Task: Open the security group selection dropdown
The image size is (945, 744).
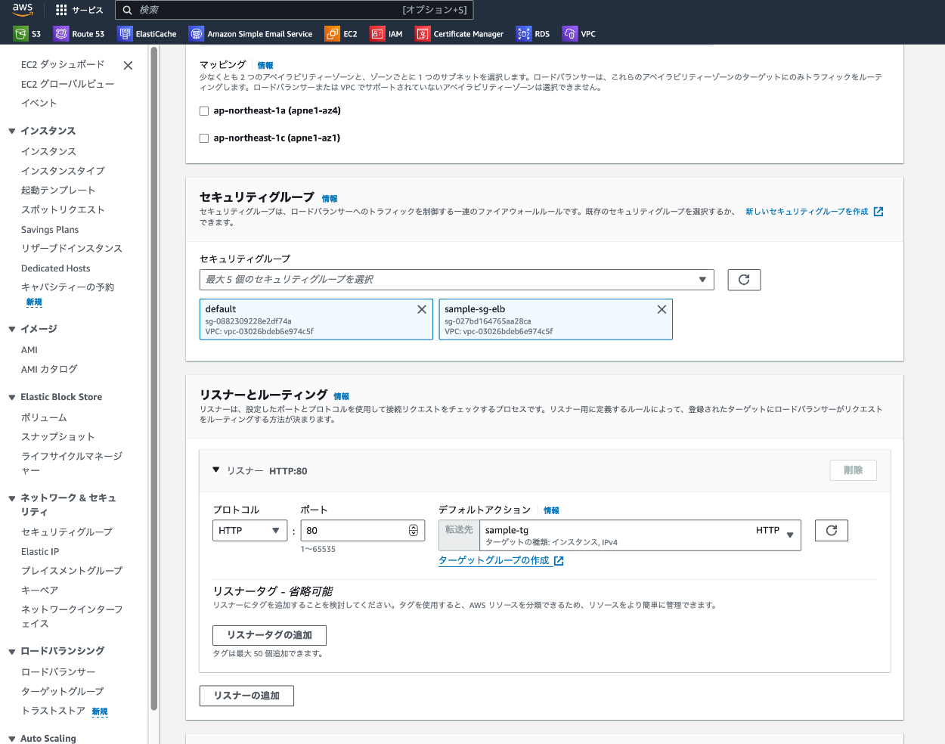Action: [457, 280]
